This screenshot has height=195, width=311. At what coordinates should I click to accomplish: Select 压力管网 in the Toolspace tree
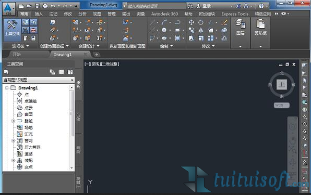[x=32, y=147]
